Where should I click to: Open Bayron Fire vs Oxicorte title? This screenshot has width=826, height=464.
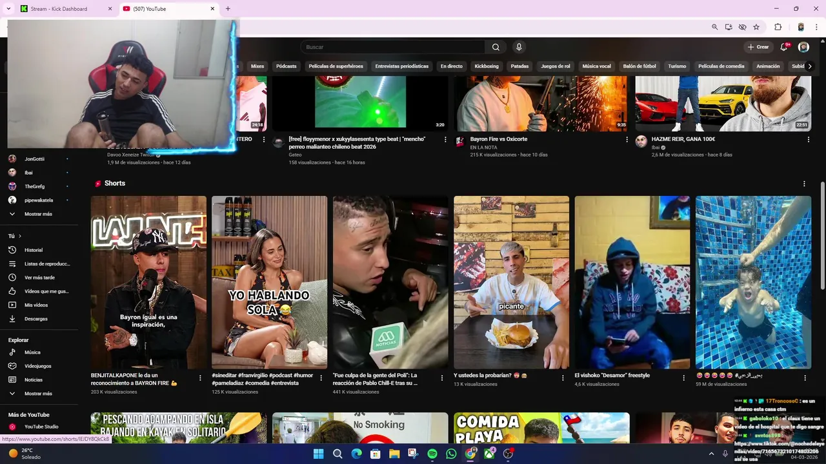pos(499,139)
